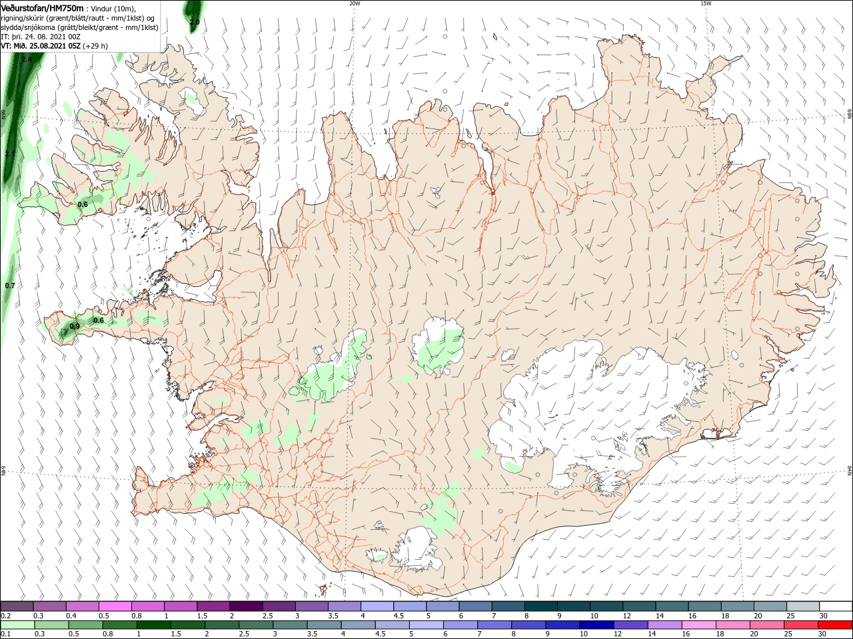Select the dark teal swatch labeled 8 in upper row
The height and width of the screenshot is (639, 853).
[x=540, y=606]
